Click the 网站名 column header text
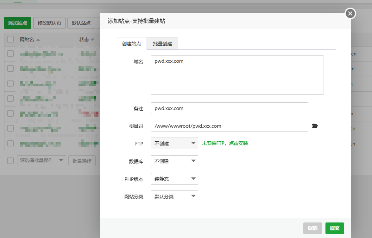The image size is (372, 238). (x=27, y=40)
